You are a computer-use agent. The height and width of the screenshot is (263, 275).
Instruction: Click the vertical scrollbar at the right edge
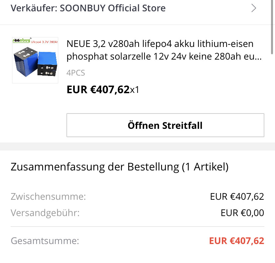tap(272, 27)
